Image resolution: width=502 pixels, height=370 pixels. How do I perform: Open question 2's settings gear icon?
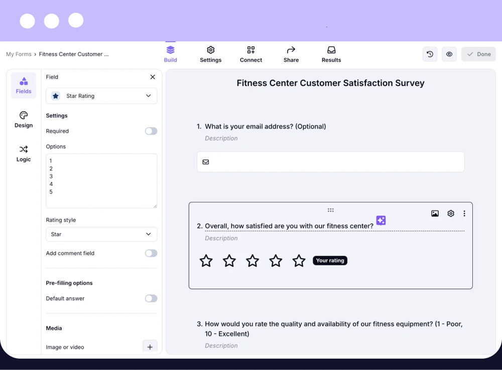click(450, 213)
